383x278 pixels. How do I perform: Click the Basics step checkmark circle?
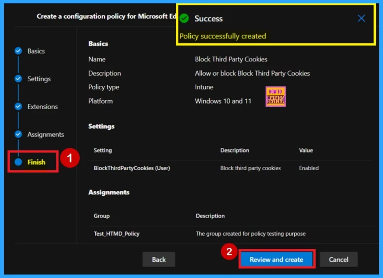18,51
